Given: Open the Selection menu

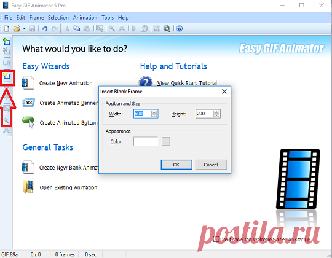Looking at the screenshot, I should point(58,18).
